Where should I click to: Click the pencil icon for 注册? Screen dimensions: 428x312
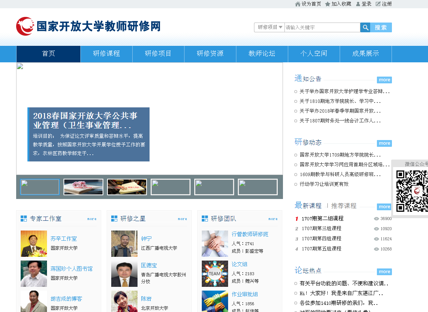pos(378,4)
